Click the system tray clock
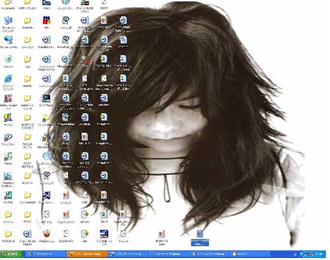This screenshot has height=260, width=330. click(319, 254)
